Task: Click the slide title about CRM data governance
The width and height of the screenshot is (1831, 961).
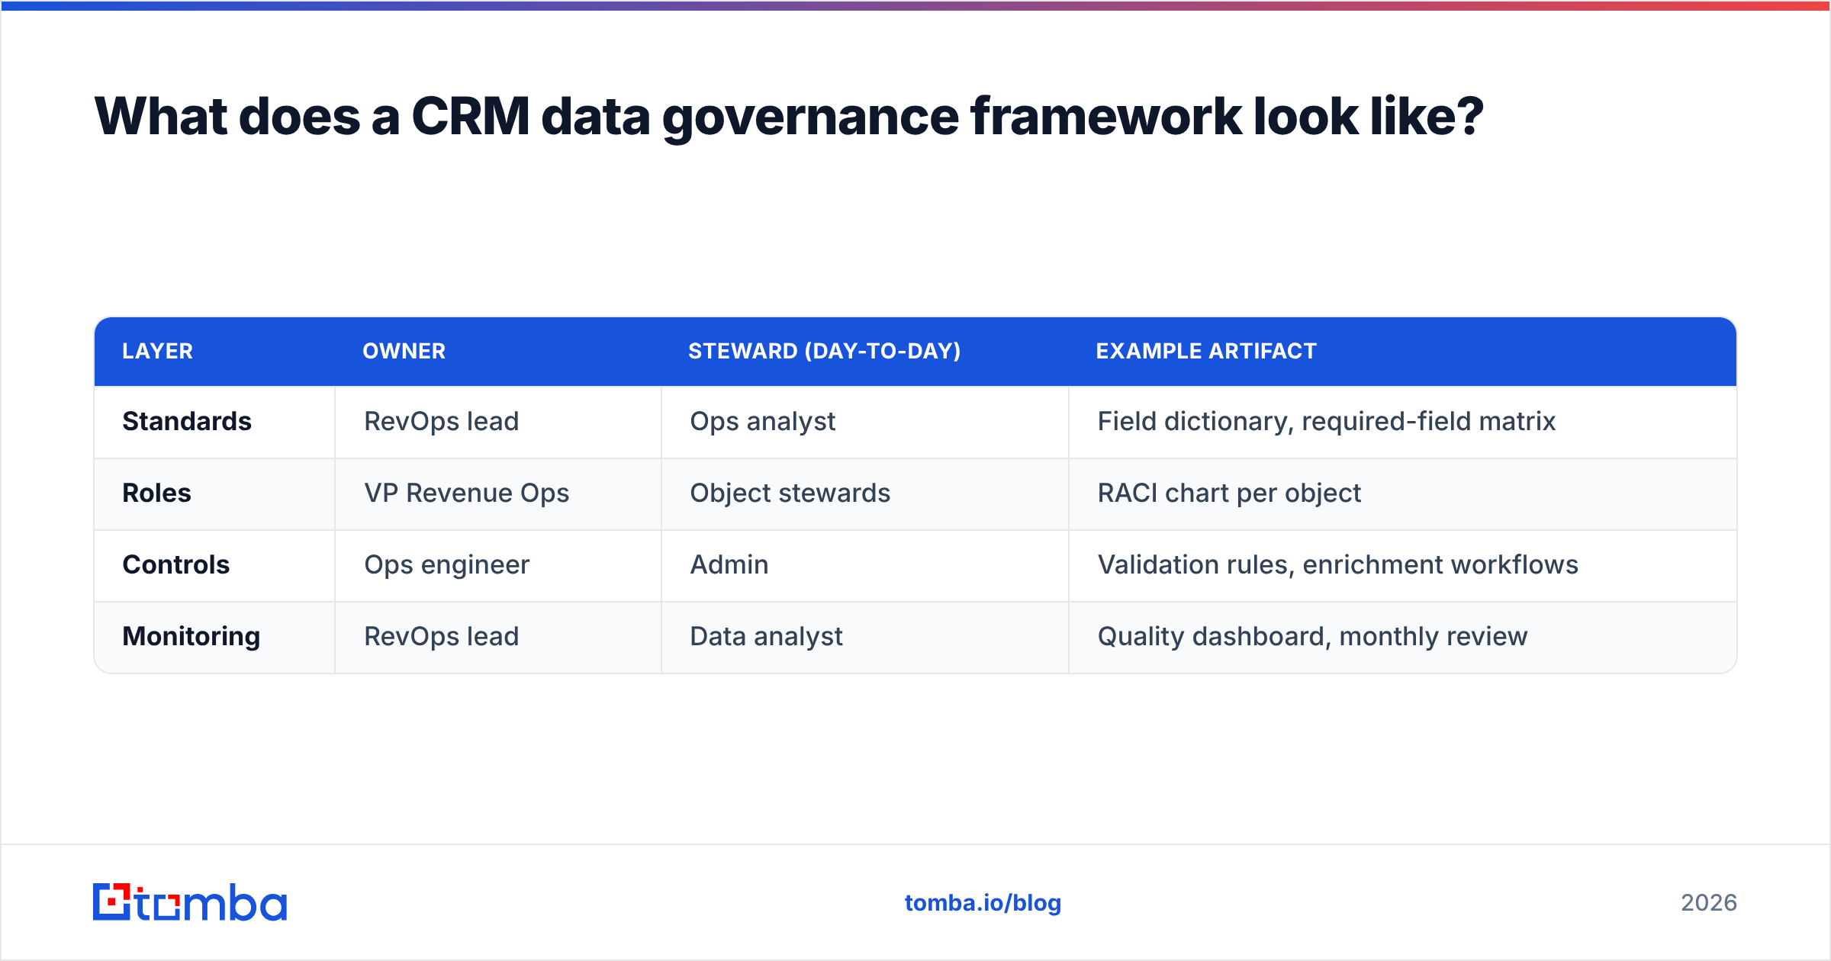Action: [x=789, y=117]
